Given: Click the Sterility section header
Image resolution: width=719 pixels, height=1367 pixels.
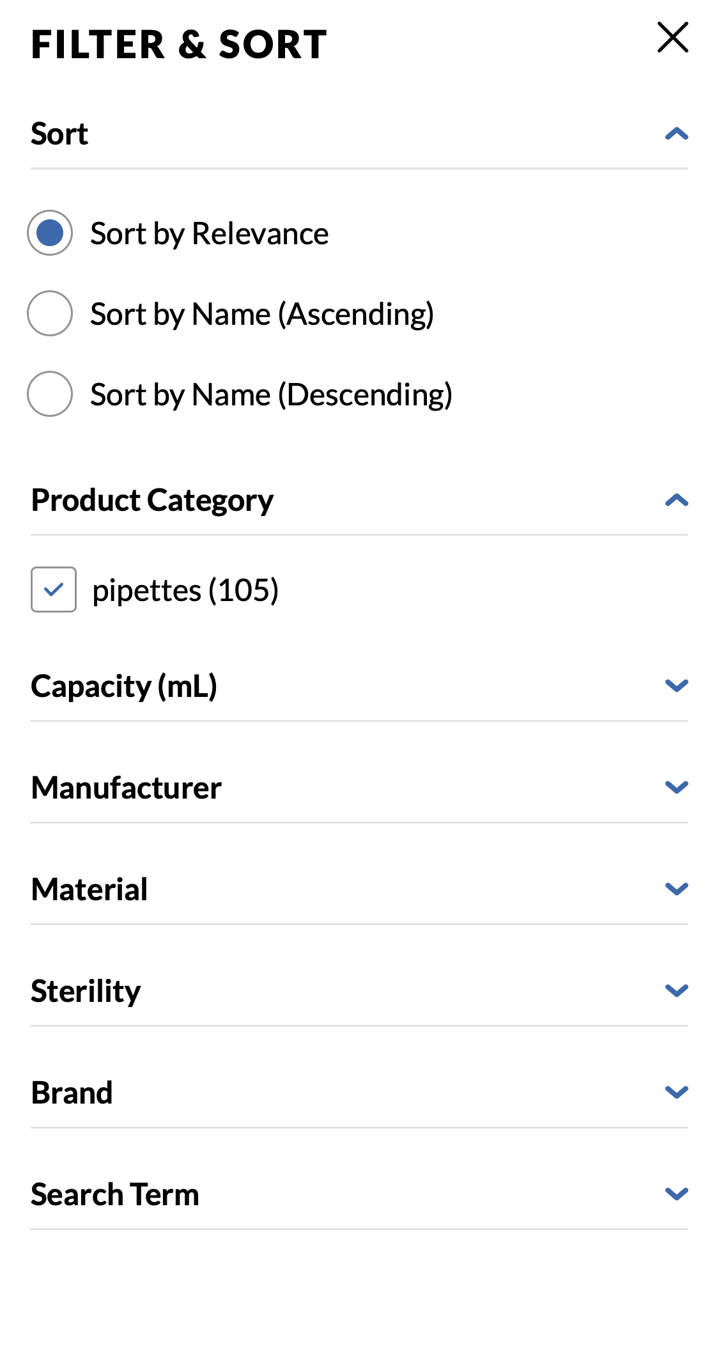Looking at the screenshot, I should (x=87, y=990).
